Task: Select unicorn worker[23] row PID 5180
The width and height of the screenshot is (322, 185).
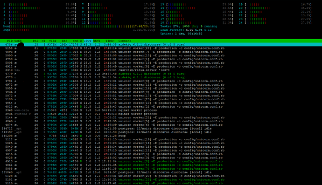Action: coord(161,99)
